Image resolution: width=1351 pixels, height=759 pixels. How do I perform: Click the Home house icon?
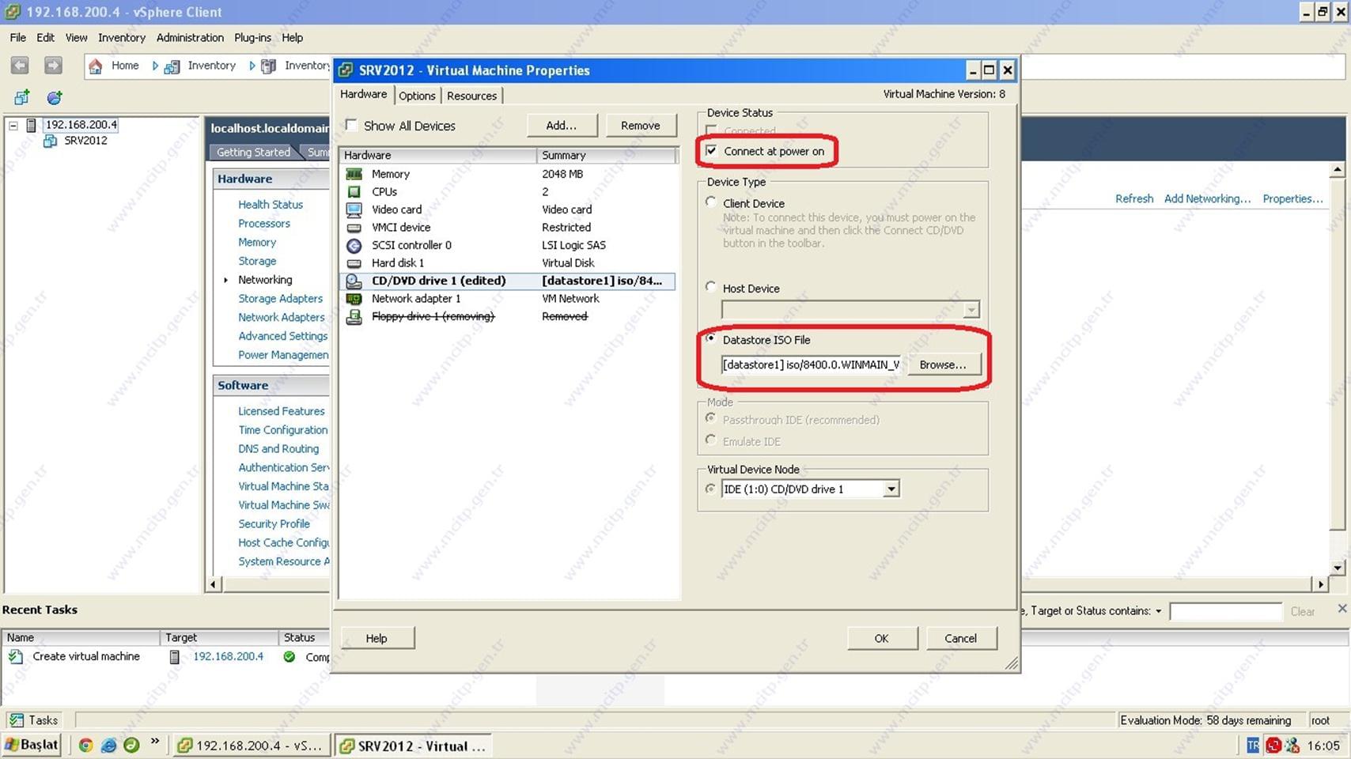[96, 66]
